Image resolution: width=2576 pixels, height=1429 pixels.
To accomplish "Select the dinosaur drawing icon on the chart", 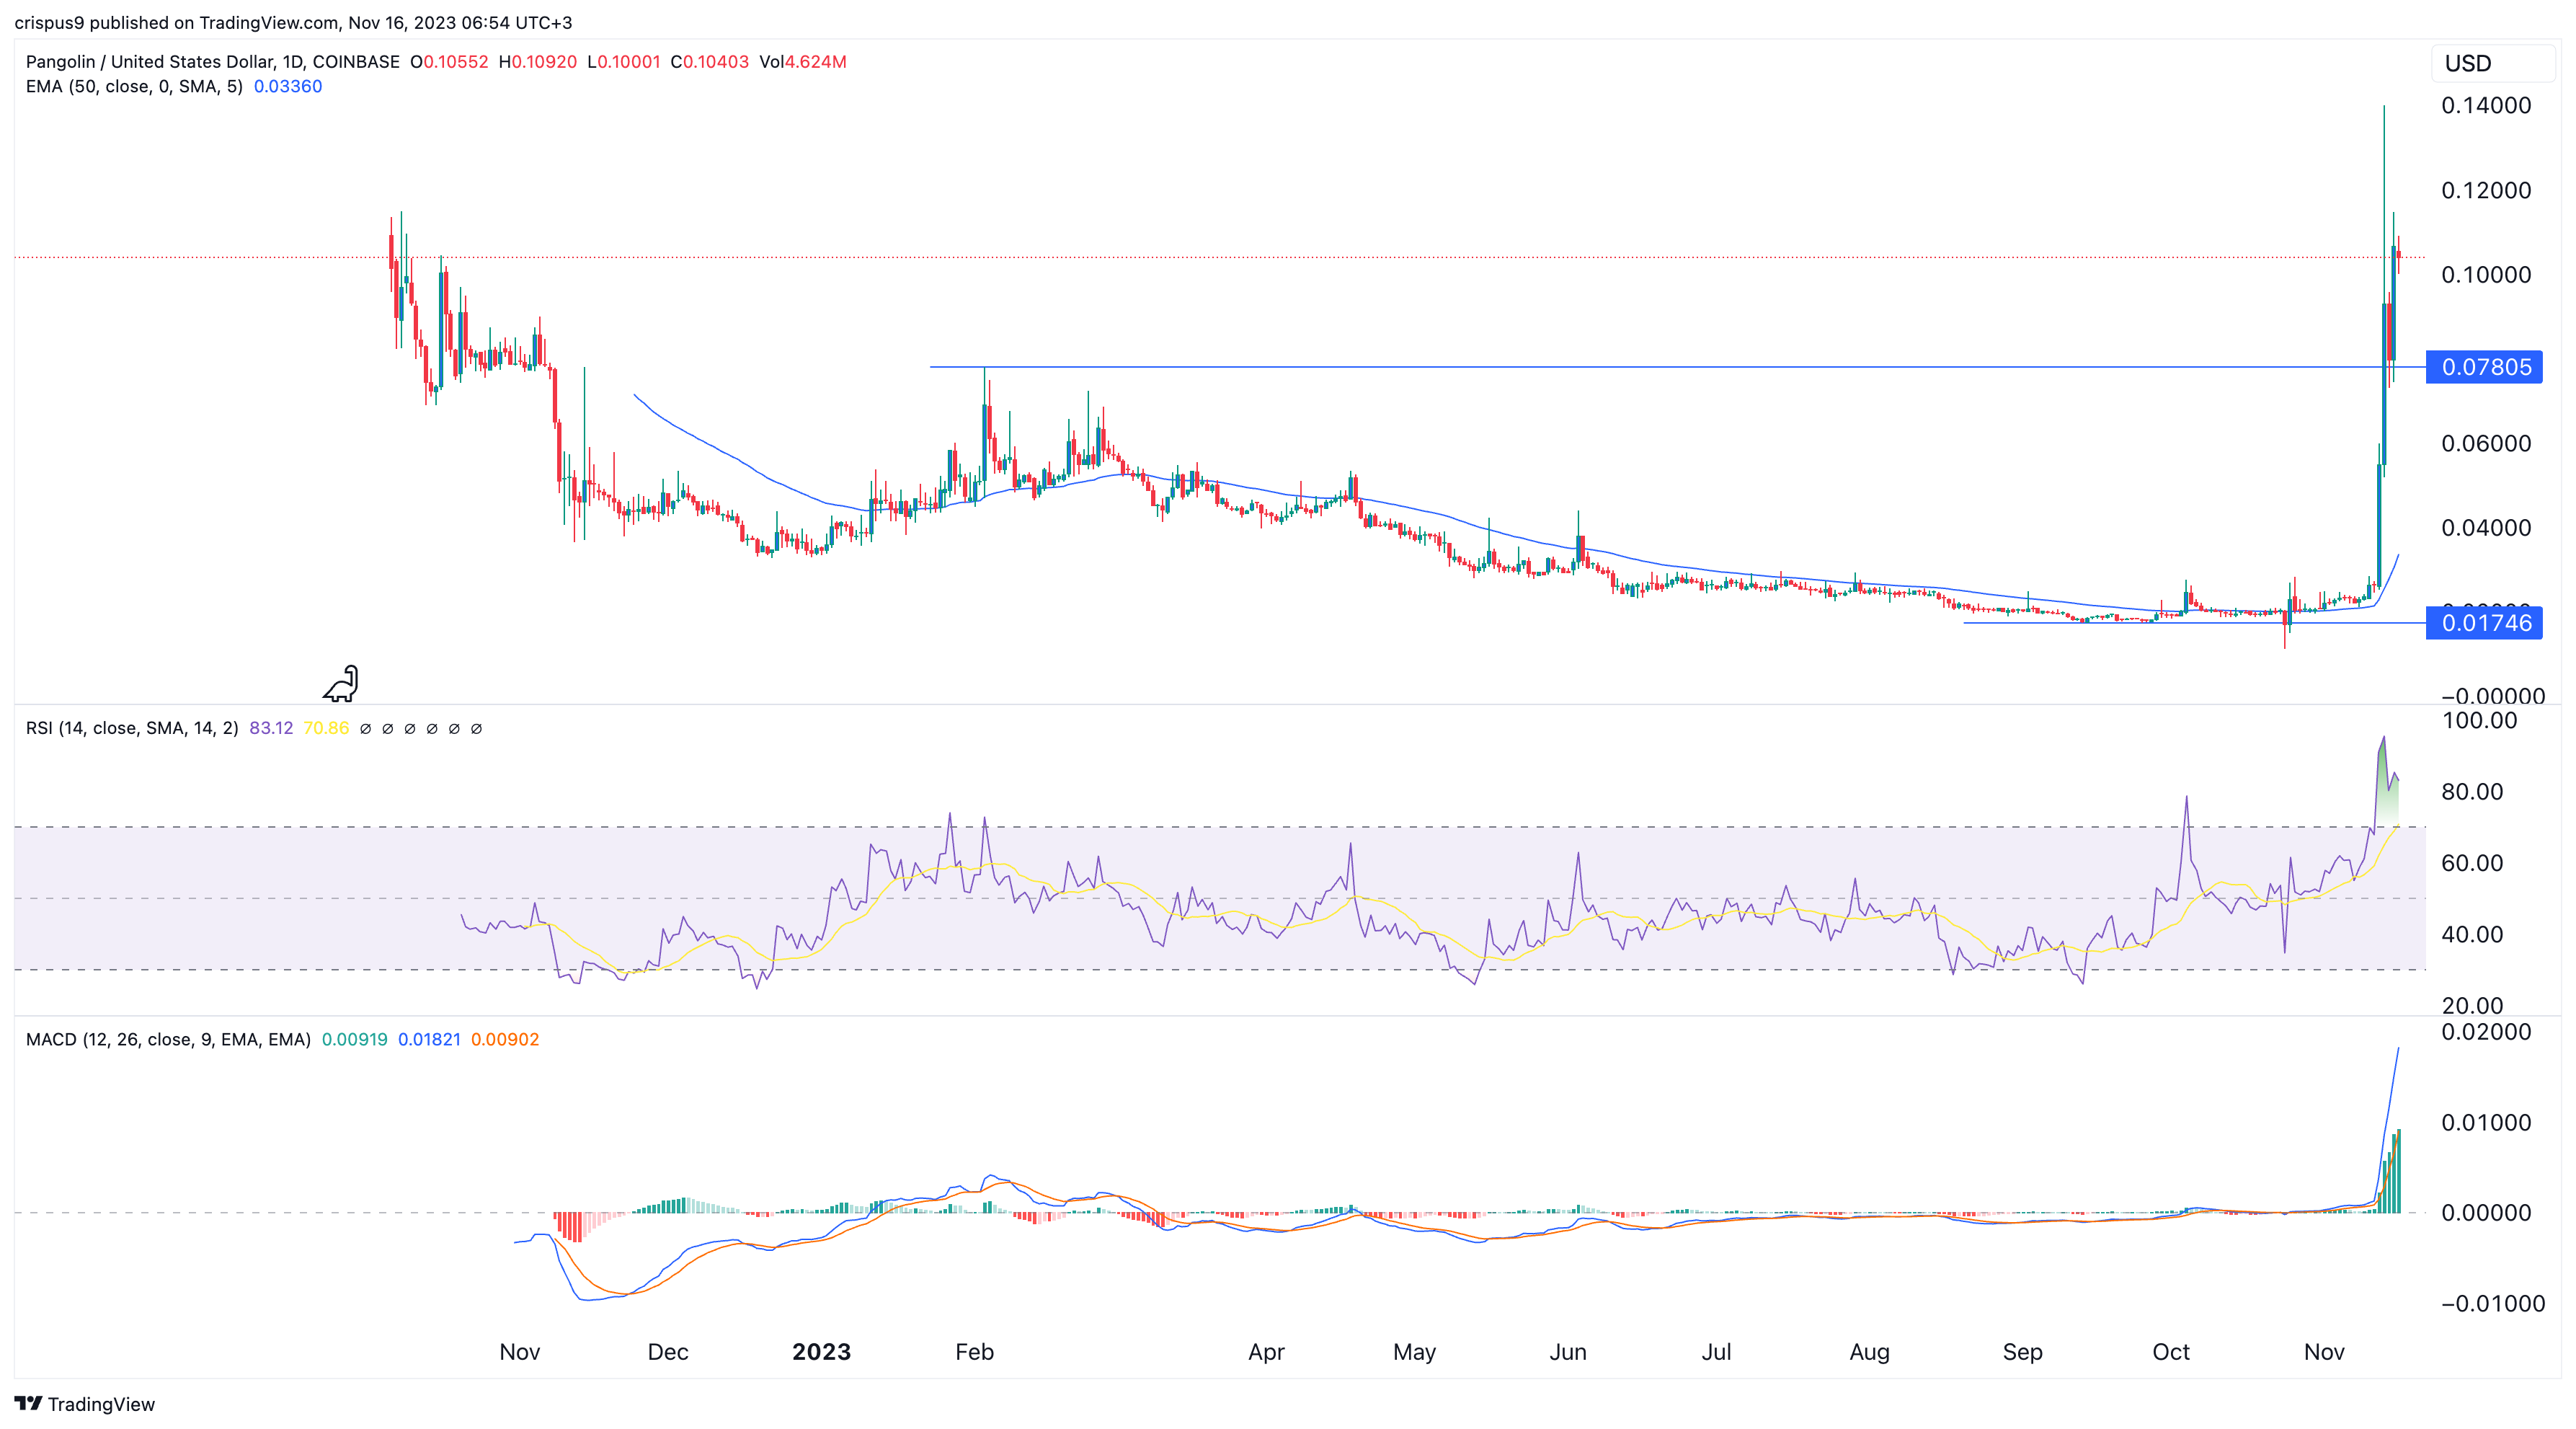I will tap(340, 684).
